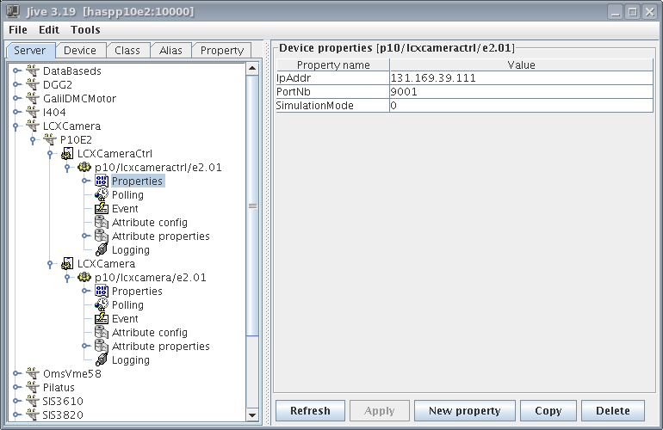Expand the DataBaseds tree node
Image resolution: width=663 pixels, height=430 pixels.
16,71
